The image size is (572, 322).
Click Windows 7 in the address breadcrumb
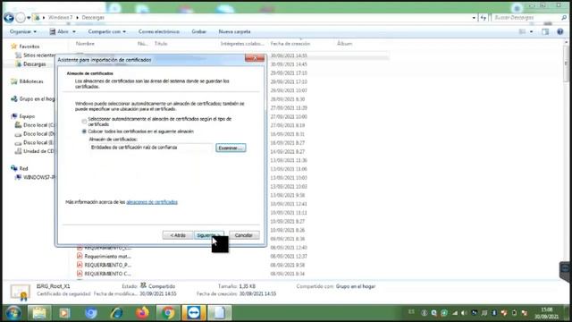[60, 18]
